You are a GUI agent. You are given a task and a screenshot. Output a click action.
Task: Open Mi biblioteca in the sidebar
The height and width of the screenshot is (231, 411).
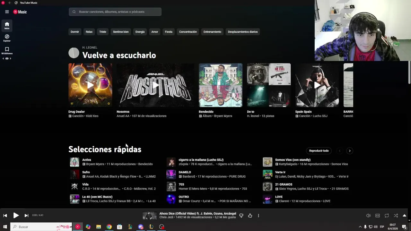(x=7, y=51)
